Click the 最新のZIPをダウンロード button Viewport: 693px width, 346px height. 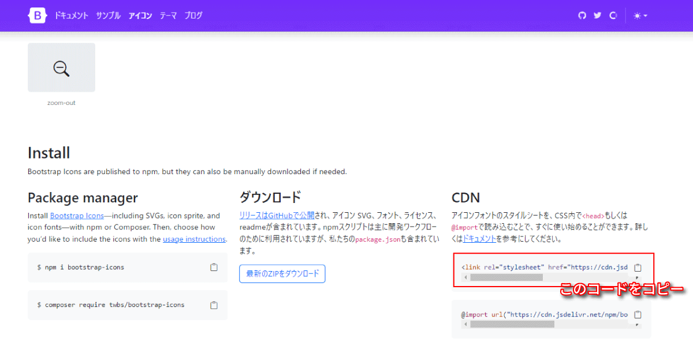(x=282, y=273)
